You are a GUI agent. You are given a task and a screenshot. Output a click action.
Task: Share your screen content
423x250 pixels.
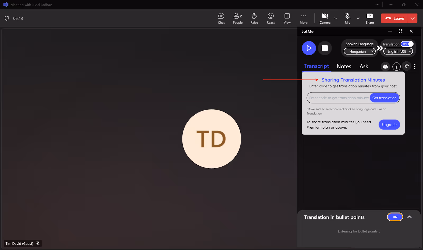[x=370, y=19]
